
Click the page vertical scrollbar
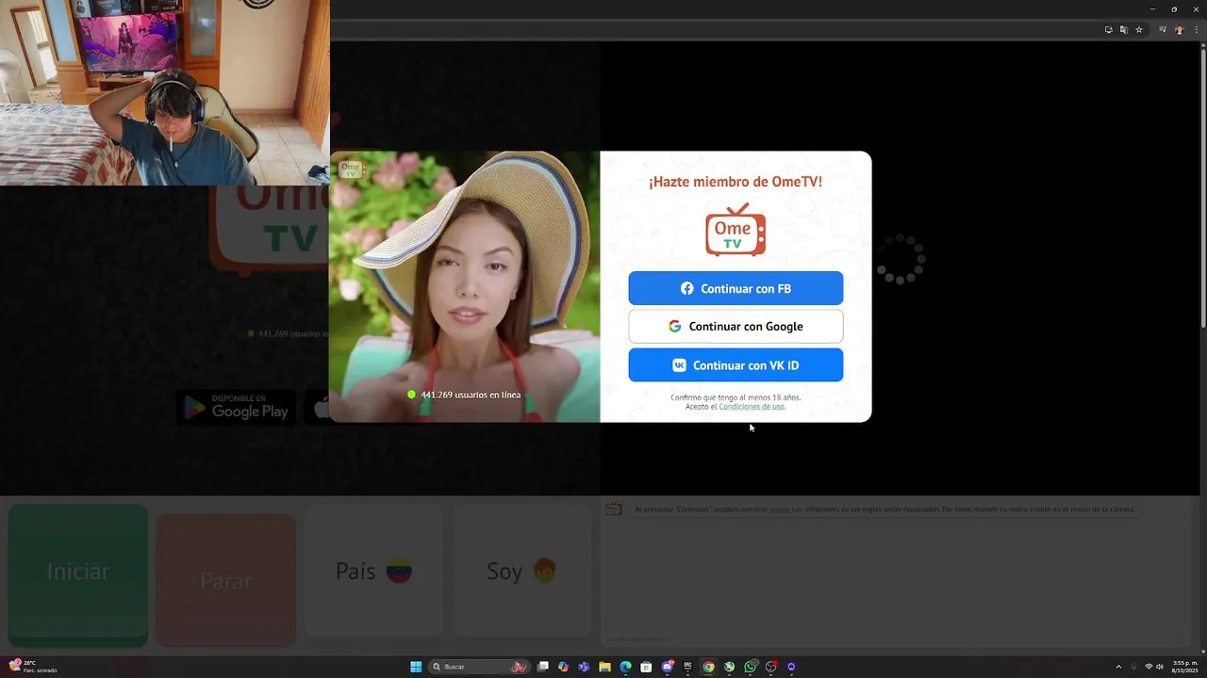pos(1203,188)
